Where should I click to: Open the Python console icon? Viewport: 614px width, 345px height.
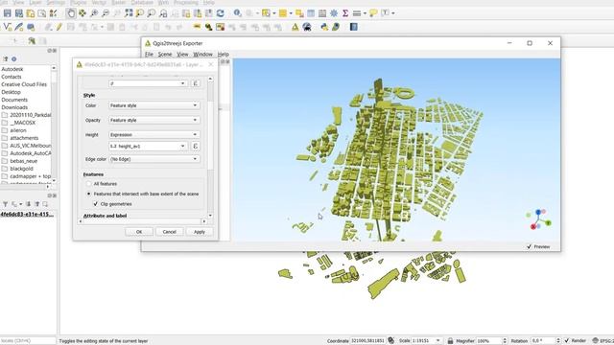[x=324, y=27]
